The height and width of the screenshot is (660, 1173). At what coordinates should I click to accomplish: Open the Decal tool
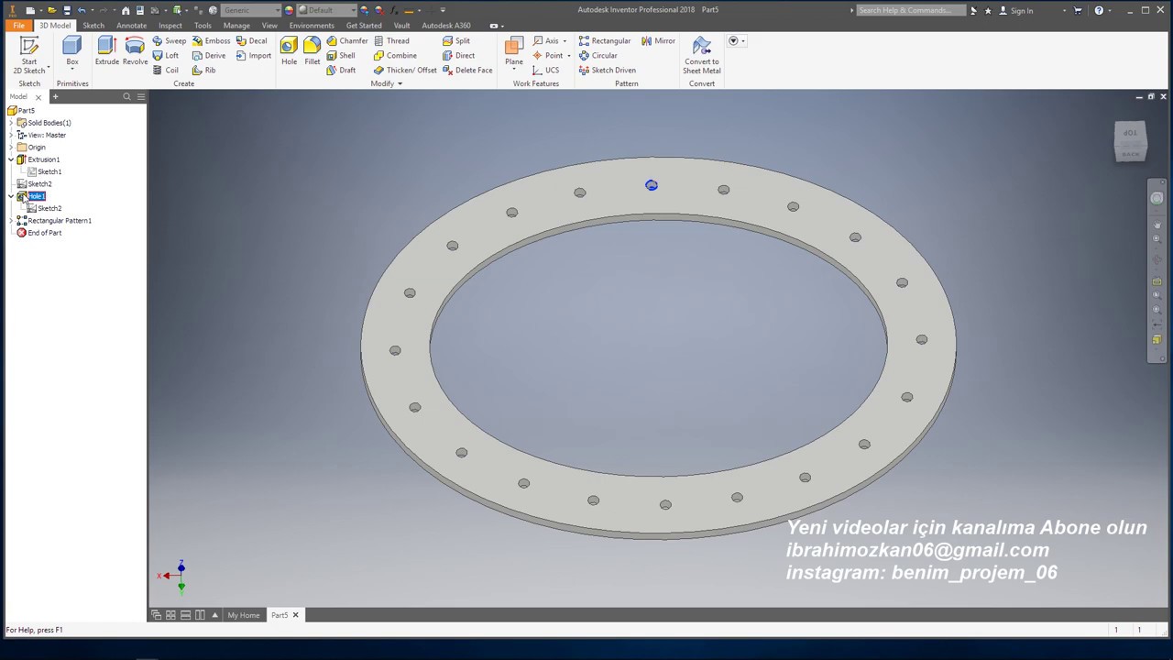(x=251, y=41)
